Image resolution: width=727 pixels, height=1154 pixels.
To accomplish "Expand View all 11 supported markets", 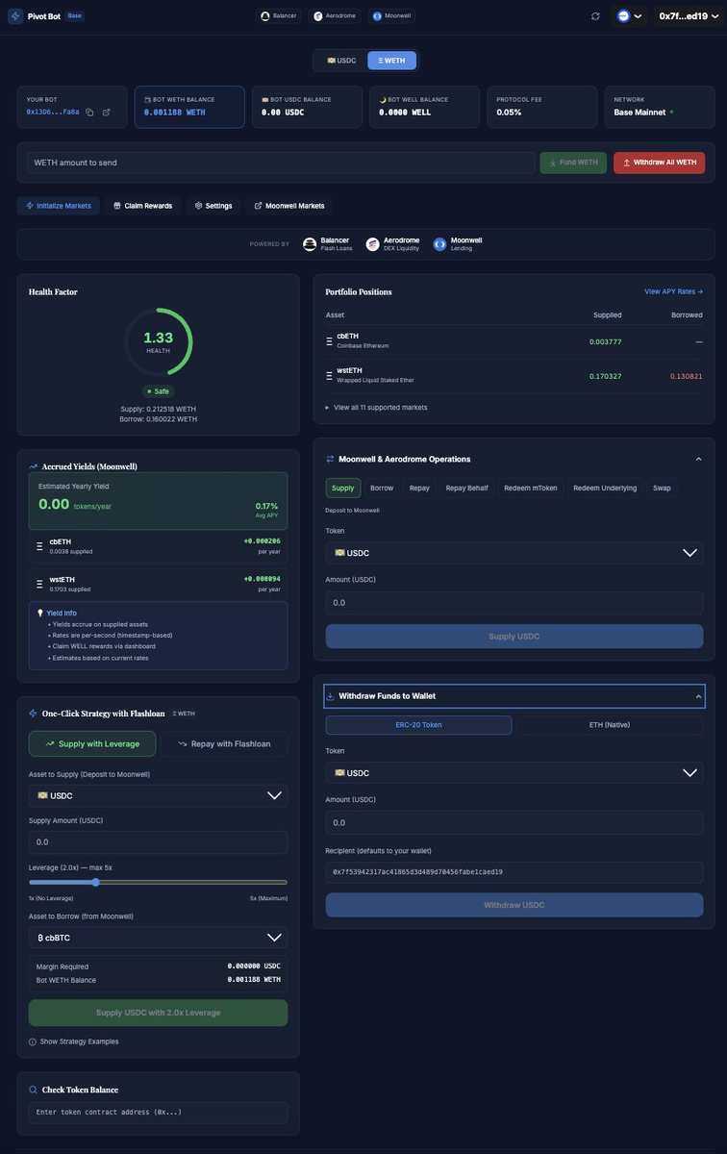I will [x=377, y=408].
